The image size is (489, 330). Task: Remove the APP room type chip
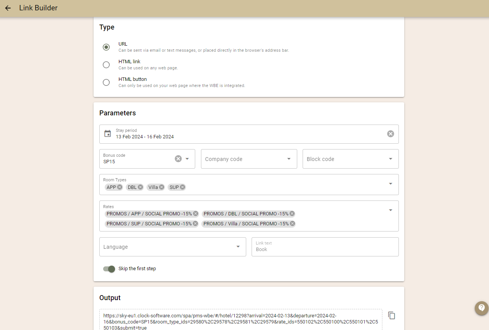tap(120, 187)
